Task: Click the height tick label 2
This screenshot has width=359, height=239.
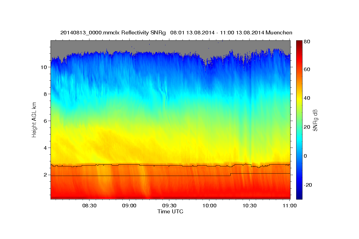Action: 45,175
